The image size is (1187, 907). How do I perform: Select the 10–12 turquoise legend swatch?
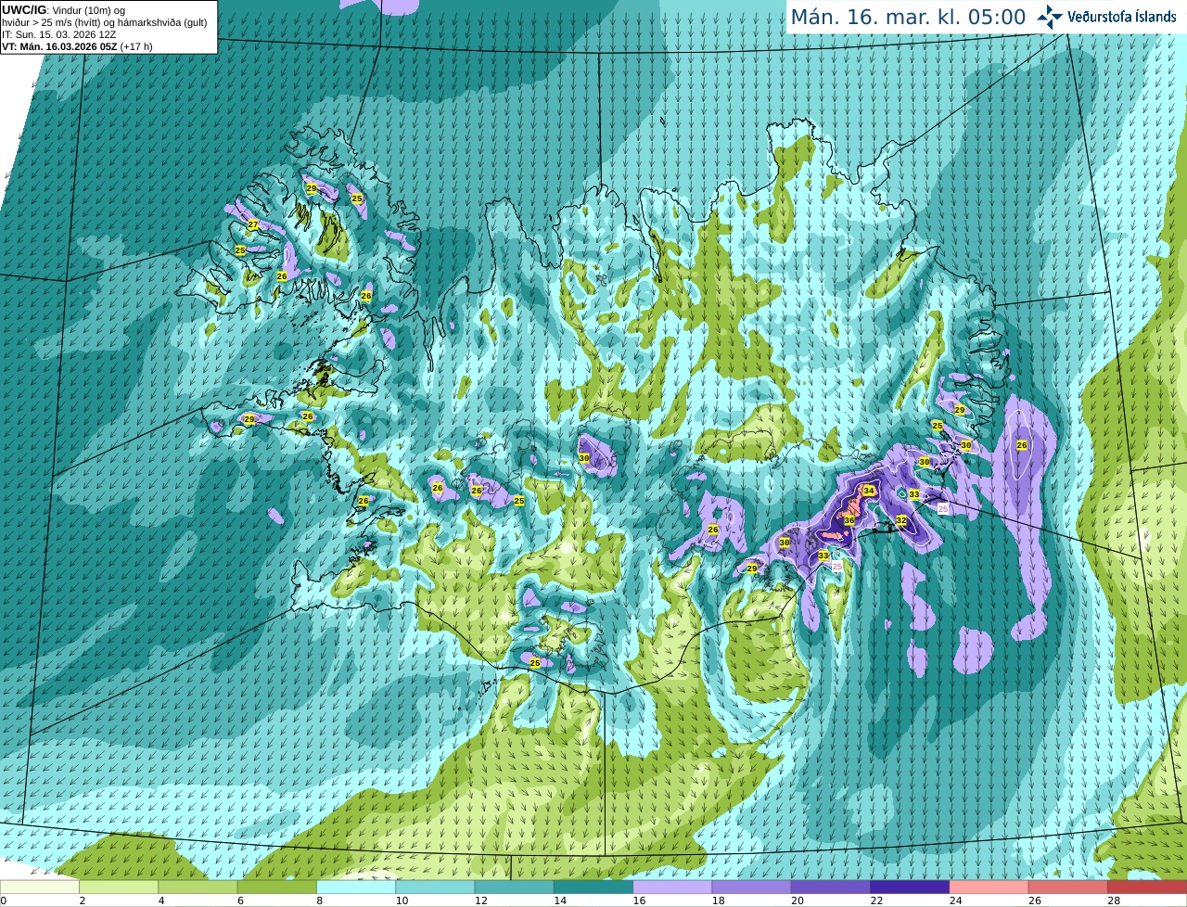[435, 887]
